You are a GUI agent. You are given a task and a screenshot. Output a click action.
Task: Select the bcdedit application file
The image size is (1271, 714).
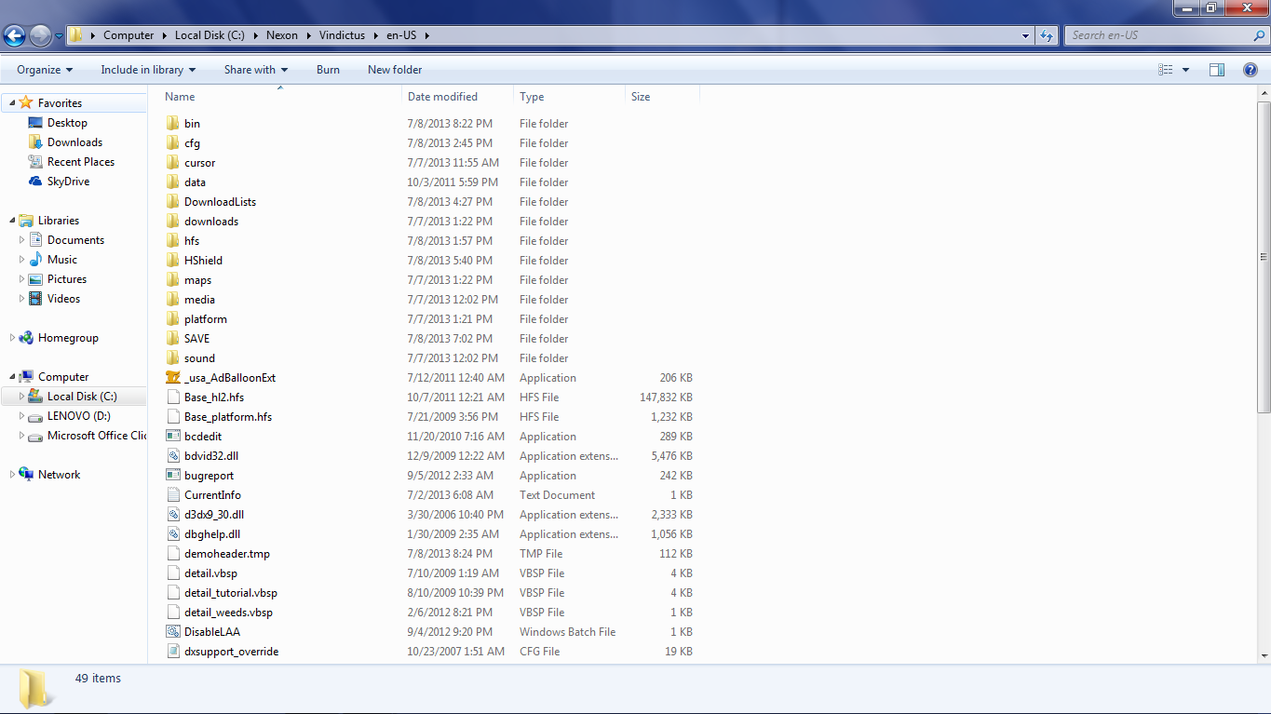coord(202,437)
